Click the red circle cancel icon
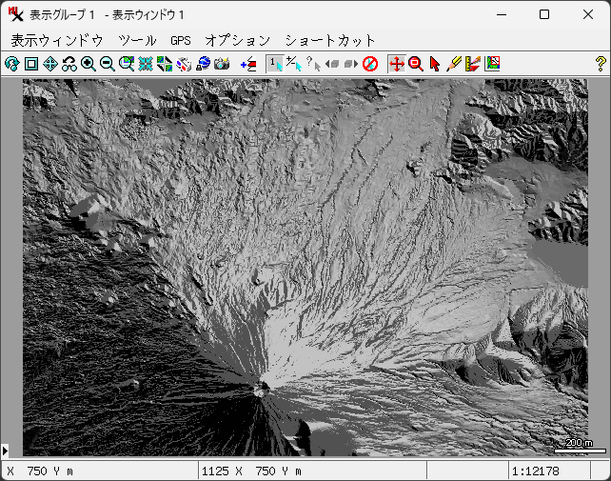Screen dimensions: 611x481 (x=370, y=64)
